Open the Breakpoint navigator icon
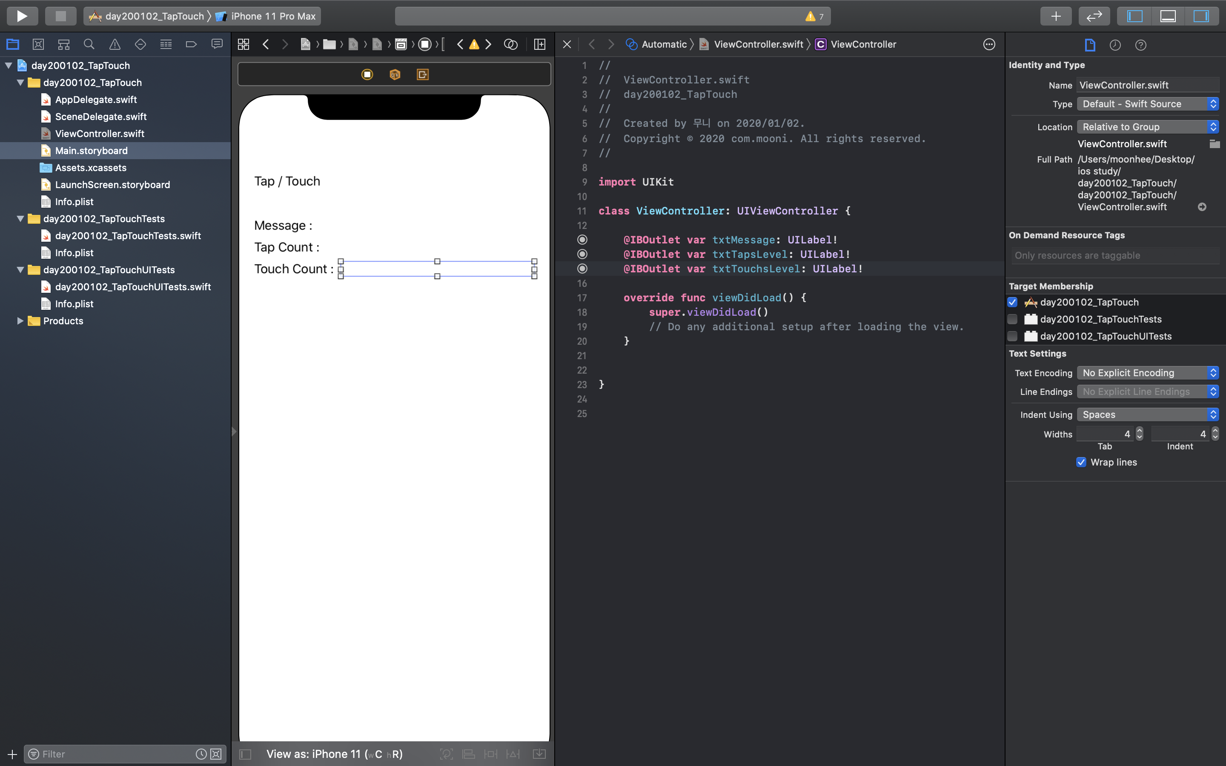The height and width of the screenshot is (766, 1226). coord(191,44)
